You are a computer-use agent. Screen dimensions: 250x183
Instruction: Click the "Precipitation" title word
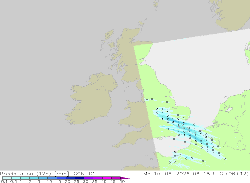coord(16,174)
